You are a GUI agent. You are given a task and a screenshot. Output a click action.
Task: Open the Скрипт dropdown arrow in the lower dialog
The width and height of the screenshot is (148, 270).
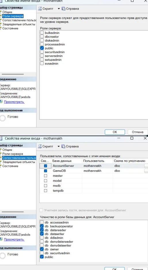tap(58, 146)
